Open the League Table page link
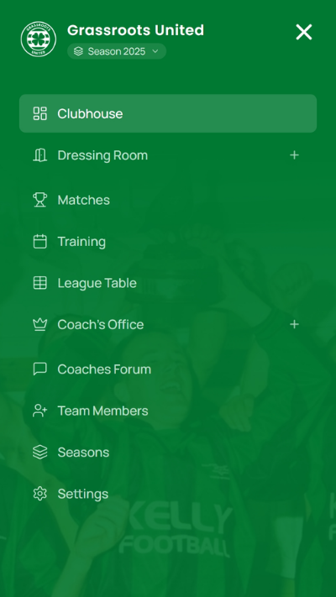336x597 pixels. click(168, 283)
